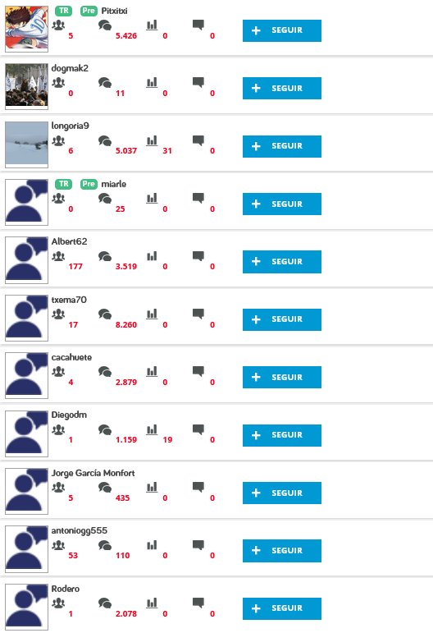Click followers icon for Pitxitxi
The width and height of the screenshot is (433, 633).
(x=58, y=25)
